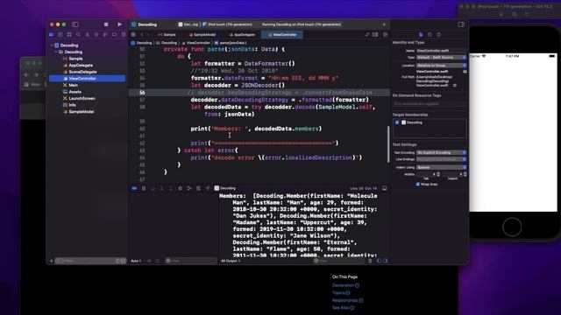The width and height of the screenshot is (561, 315).
Task: Open the Auto variables scope menu
Action: (x=137, y=261)
